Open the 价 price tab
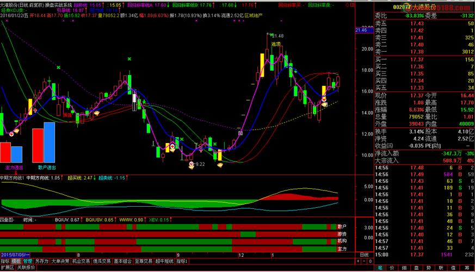 [x=390, y=268]
